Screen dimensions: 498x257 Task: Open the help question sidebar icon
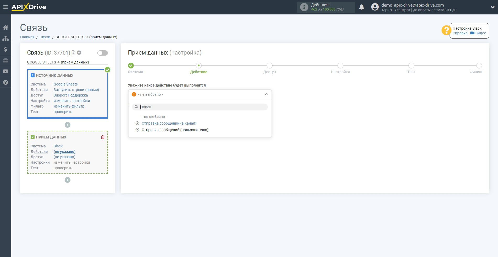(x=5, y=82)
